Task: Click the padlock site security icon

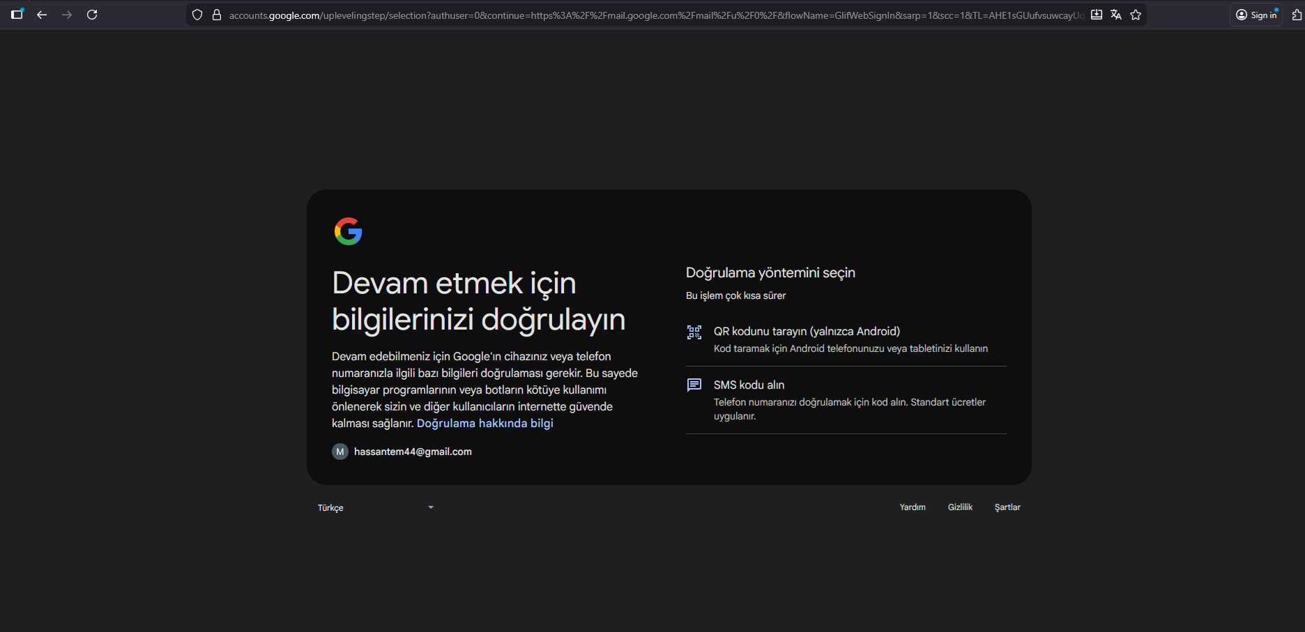Action: click(x=217, y=15)
